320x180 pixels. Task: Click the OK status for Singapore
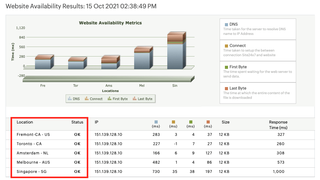[77, 172]
